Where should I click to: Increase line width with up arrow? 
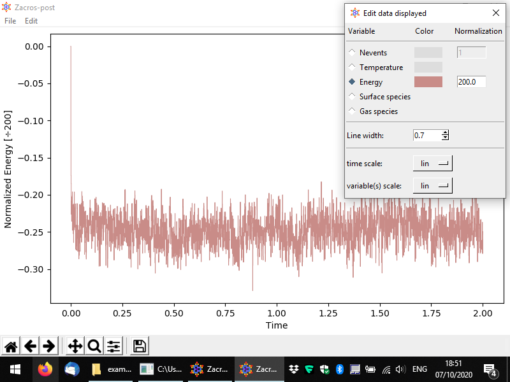click(445, 132)
